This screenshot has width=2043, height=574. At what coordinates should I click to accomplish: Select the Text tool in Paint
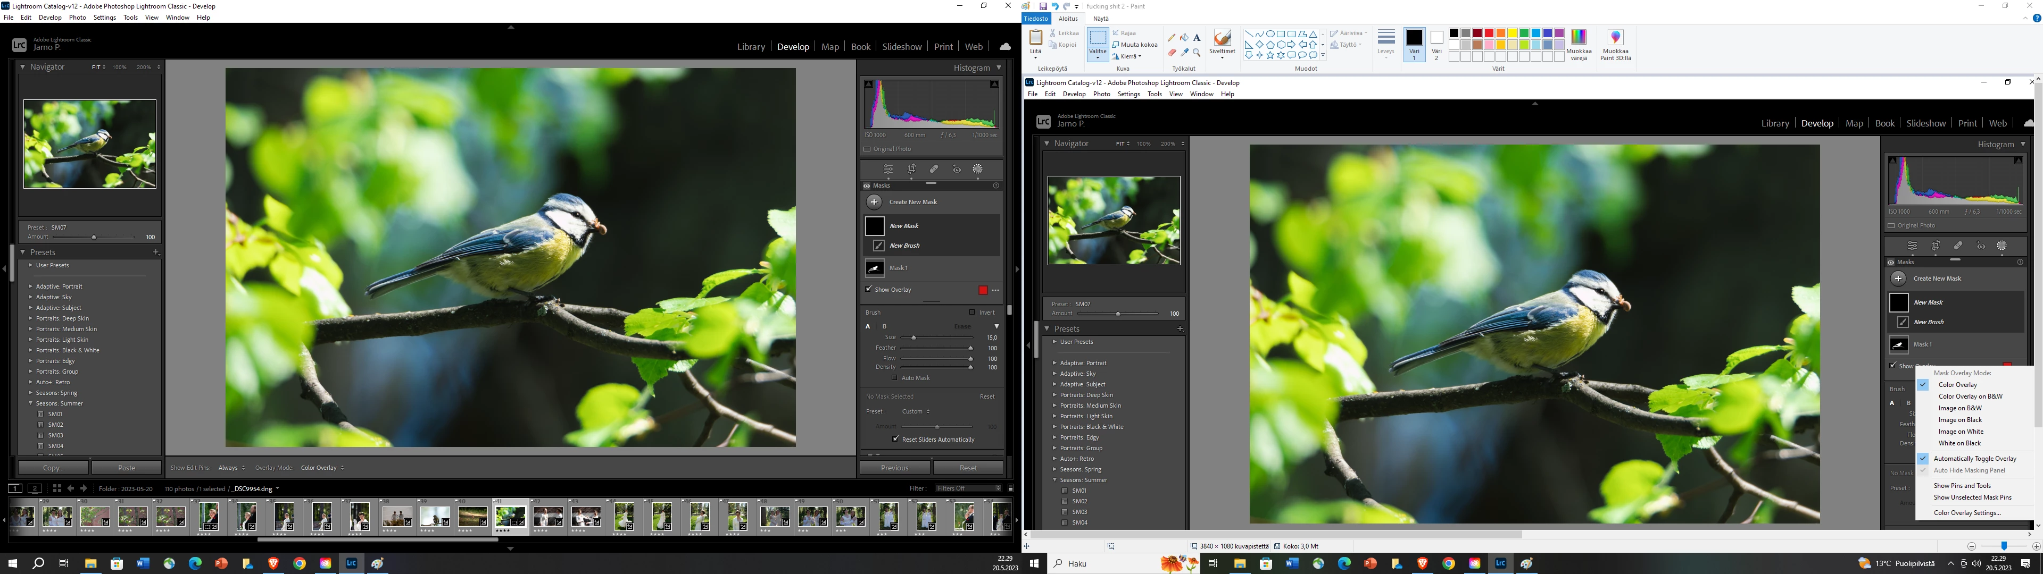(1197, 37)
